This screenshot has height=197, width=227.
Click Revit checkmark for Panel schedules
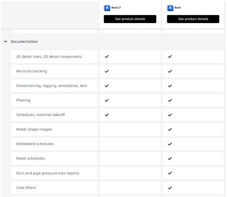[x=170, y=158]
